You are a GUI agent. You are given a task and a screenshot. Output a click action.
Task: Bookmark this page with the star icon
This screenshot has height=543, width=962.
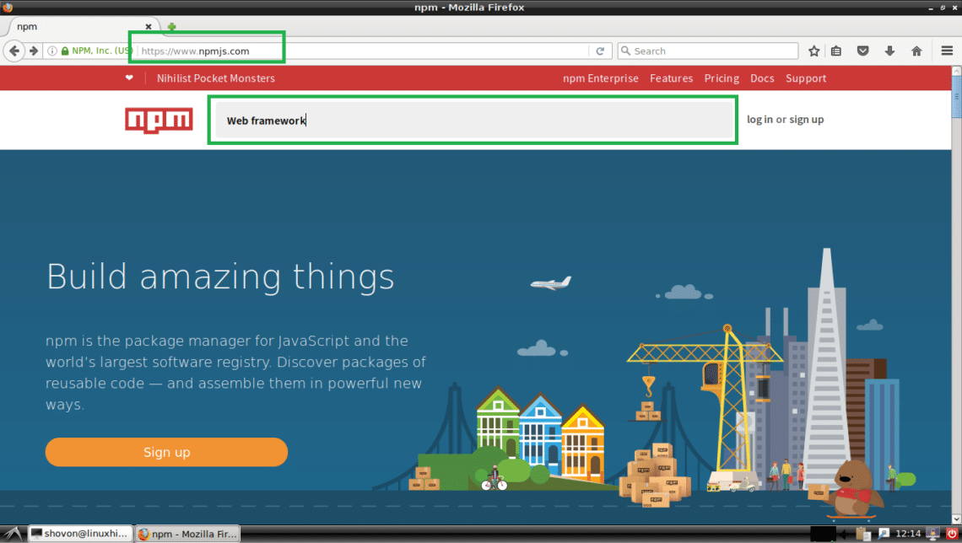(813, 51)
